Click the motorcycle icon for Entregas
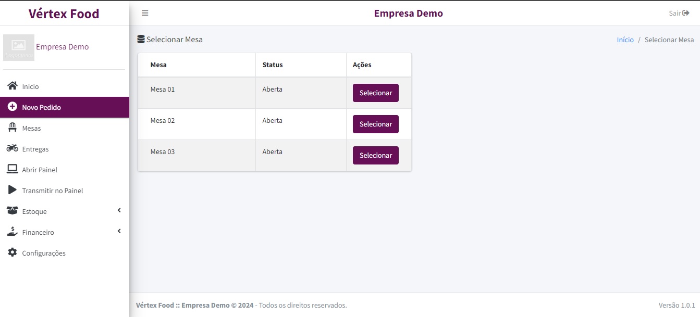Viewport: 700px width, 317px height. click(13, 148)
